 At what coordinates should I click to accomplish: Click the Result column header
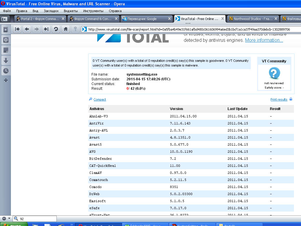[x=275, y=109]
